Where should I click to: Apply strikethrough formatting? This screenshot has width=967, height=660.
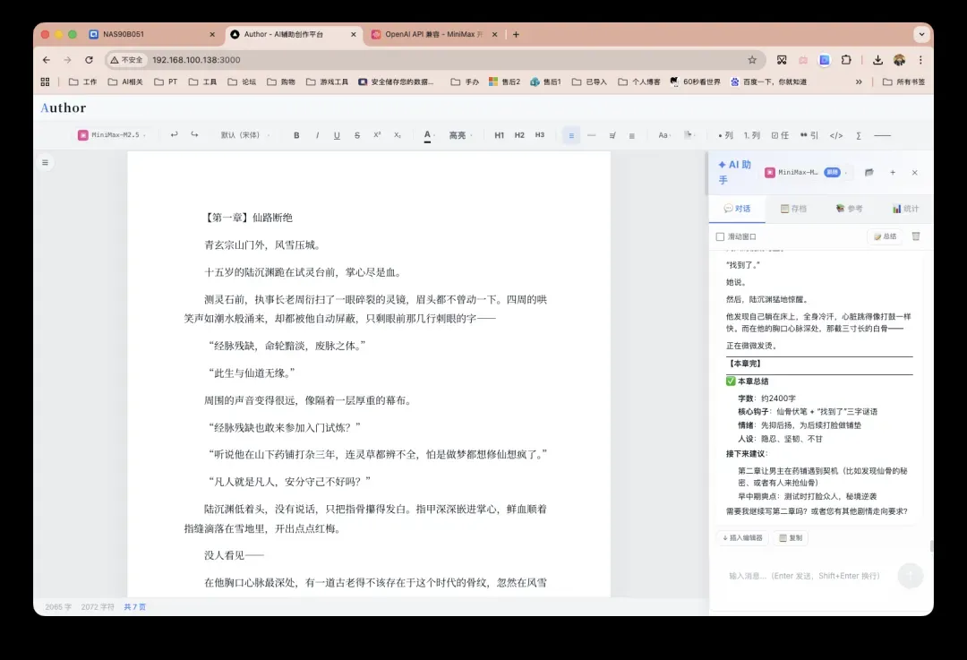tap(356, 135)
